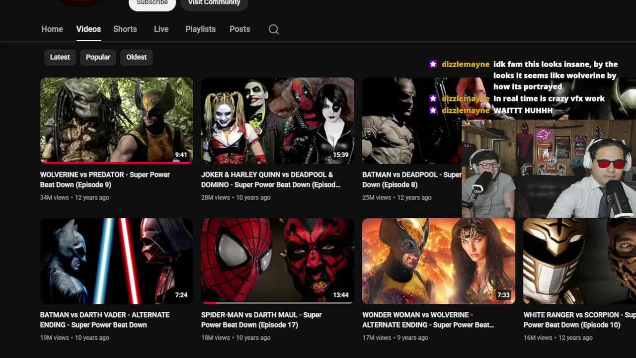Image resolution: width=636 pixels, height=358 pixels.
Task: Click the 15:39 duration badge
Action: pyautogui.click(x=340, y=155)
